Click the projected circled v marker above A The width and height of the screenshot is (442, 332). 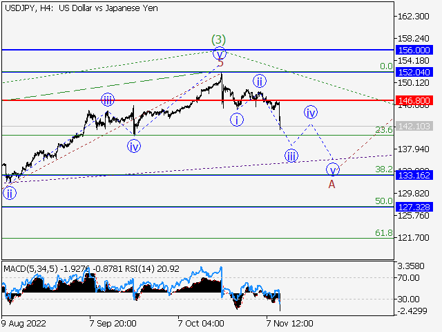tap(333, 169)
